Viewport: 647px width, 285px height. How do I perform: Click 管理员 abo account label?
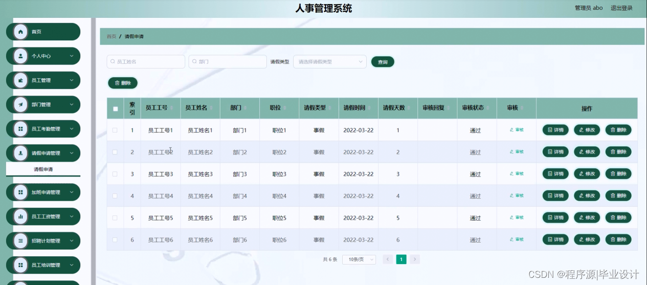pyautogui.click(x=589, y=8)
